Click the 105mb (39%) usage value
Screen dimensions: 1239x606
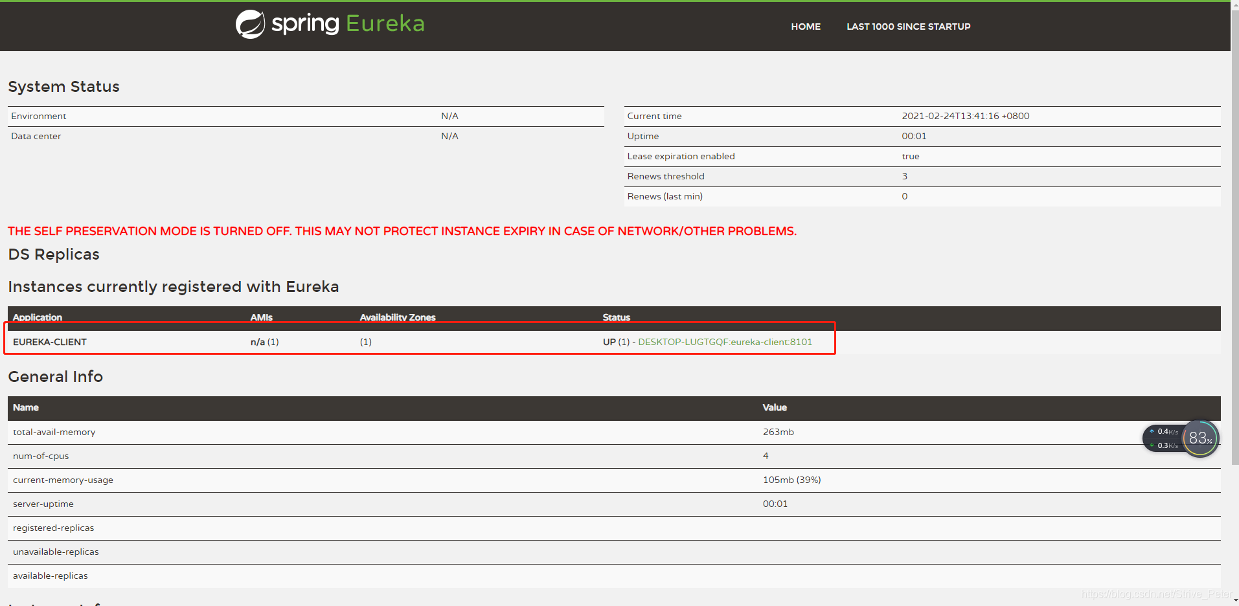click(x=792, y=480)
